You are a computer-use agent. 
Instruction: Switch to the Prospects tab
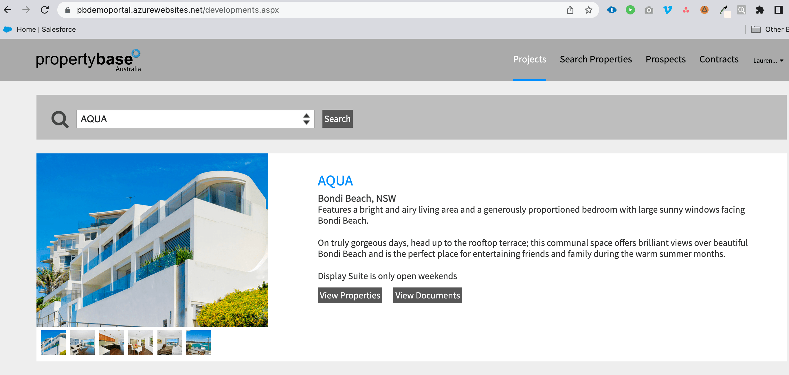pos(666,60)
